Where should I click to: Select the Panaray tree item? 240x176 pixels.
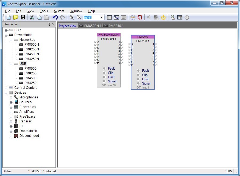pos(25,121)
